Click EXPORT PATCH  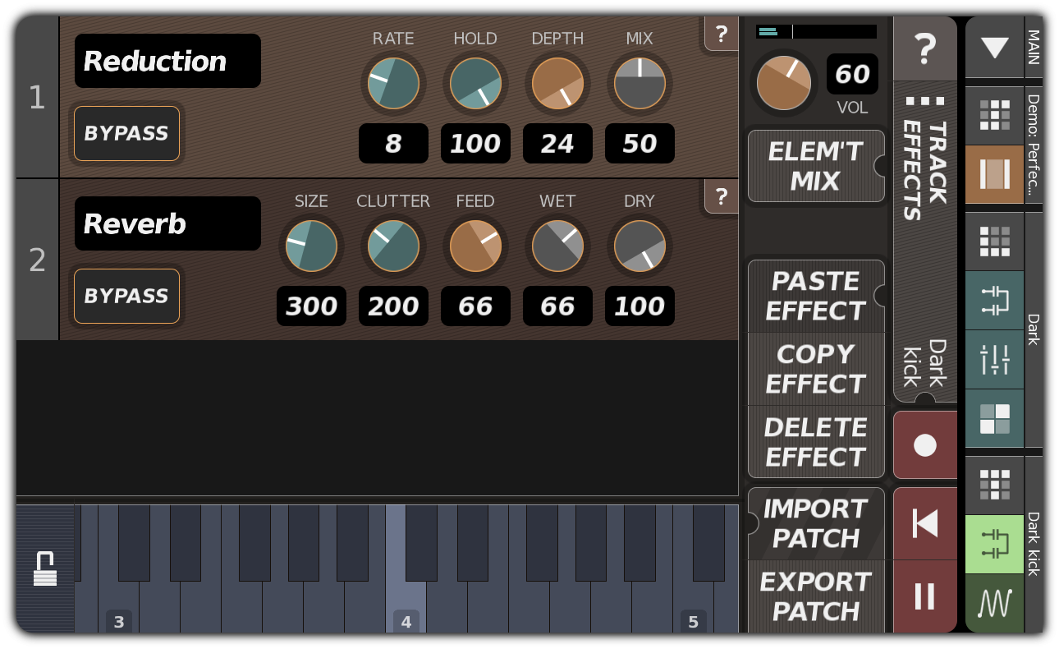click(x=815, y=597)
